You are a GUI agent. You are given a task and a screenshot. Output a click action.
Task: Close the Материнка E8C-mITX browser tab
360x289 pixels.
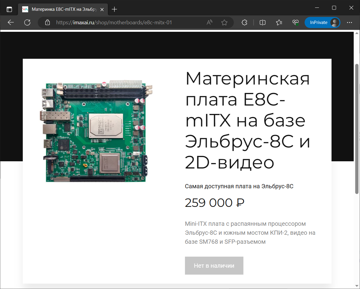pyautogui.click(x=102, y=9)
